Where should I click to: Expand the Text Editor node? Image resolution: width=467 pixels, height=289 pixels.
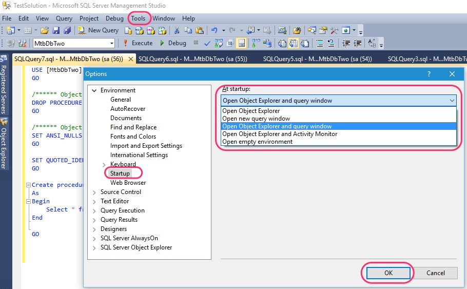point(94,202)
